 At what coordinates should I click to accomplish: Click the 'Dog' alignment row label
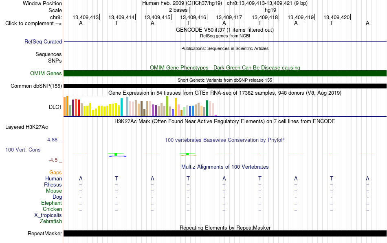point(57,197)
